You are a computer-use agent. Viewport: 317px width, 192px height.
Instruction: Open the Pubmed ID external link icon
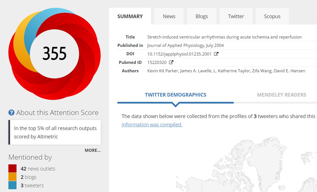click(171, 63)
